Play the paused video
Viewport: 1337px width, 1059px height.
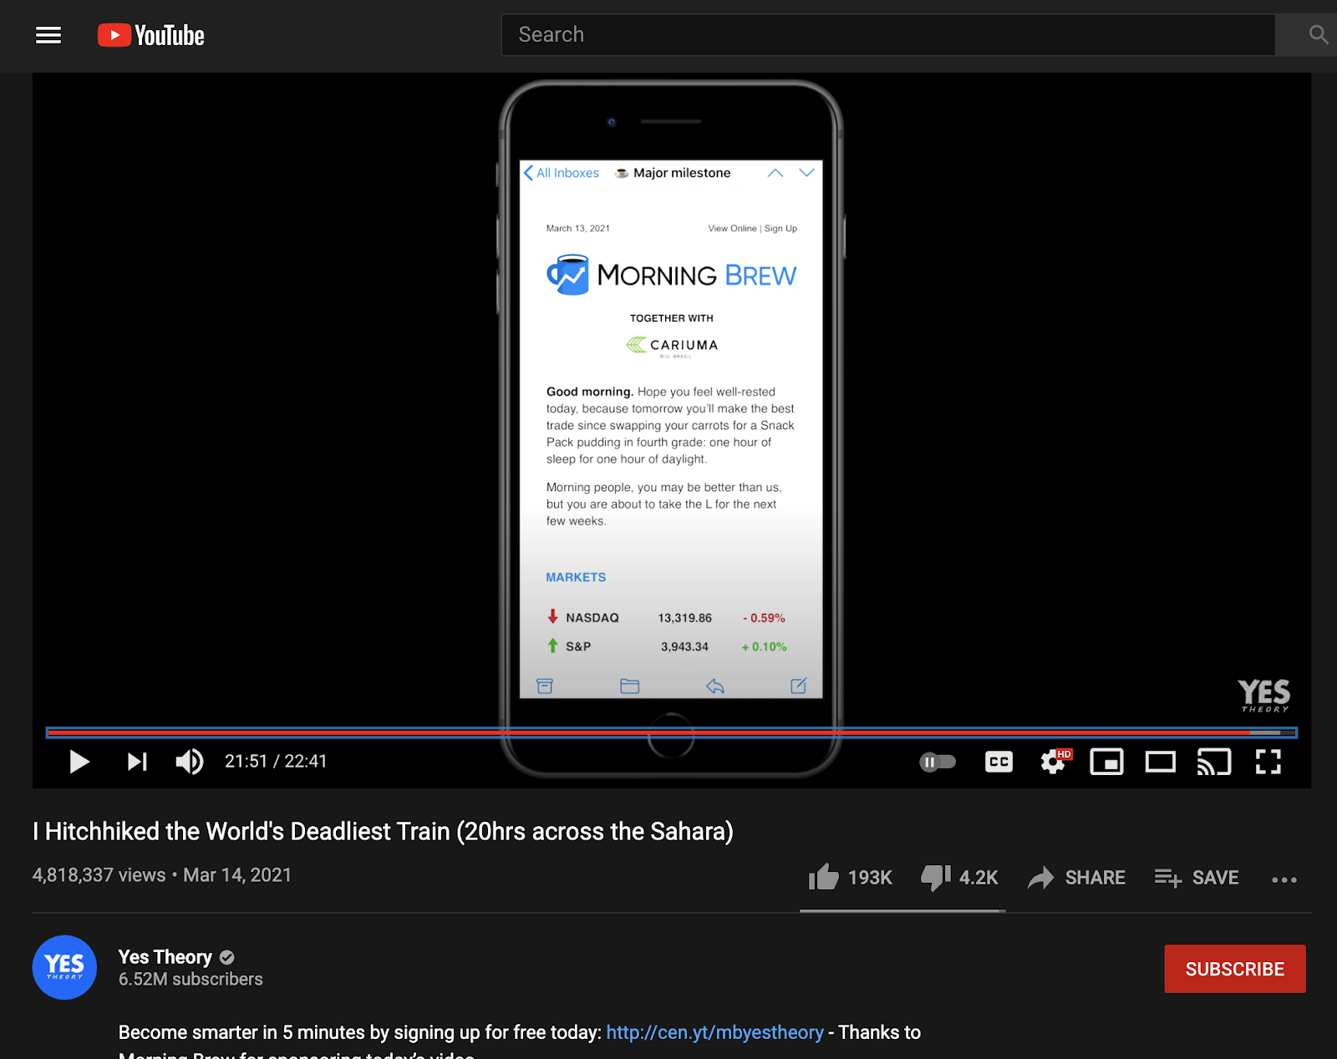(79, 762)
